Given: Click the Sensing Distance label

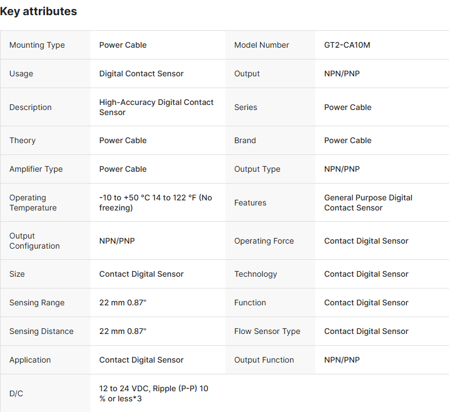Looking at the screenshot, I should 41,331.
